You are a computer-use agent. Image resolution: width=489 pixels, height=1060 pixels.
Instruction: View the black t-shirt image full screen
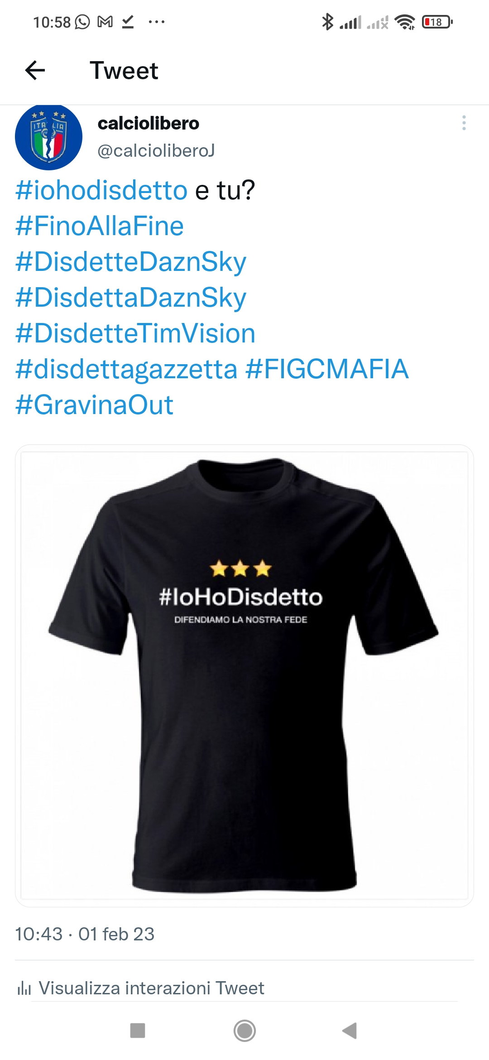tap(244, 675)
